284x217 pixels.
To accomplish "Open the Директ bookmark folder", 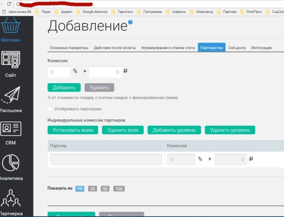I will pyautogui.click(x=63, y=12).
